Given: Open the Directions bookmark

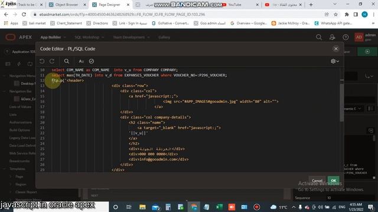Looking at the screenshot, I should pyautogui.click(x=97, y=24).
